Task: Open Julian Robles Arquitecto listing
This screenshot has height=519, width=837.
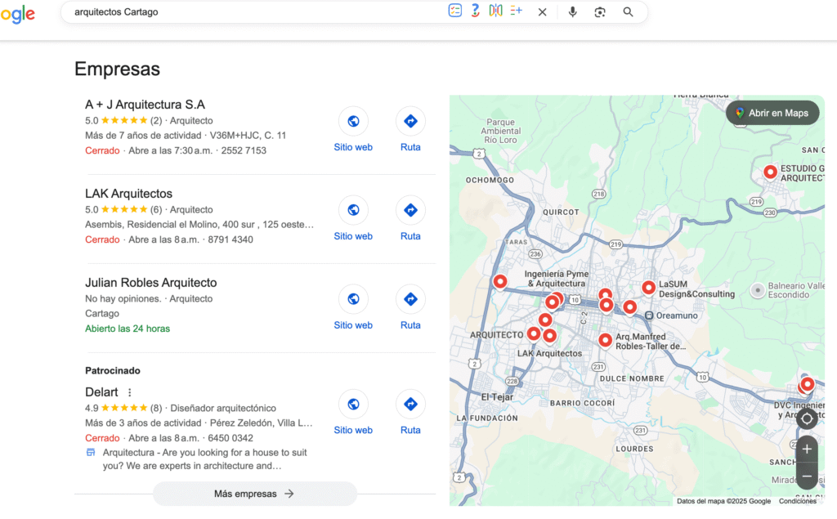Action: coord(151,283)
